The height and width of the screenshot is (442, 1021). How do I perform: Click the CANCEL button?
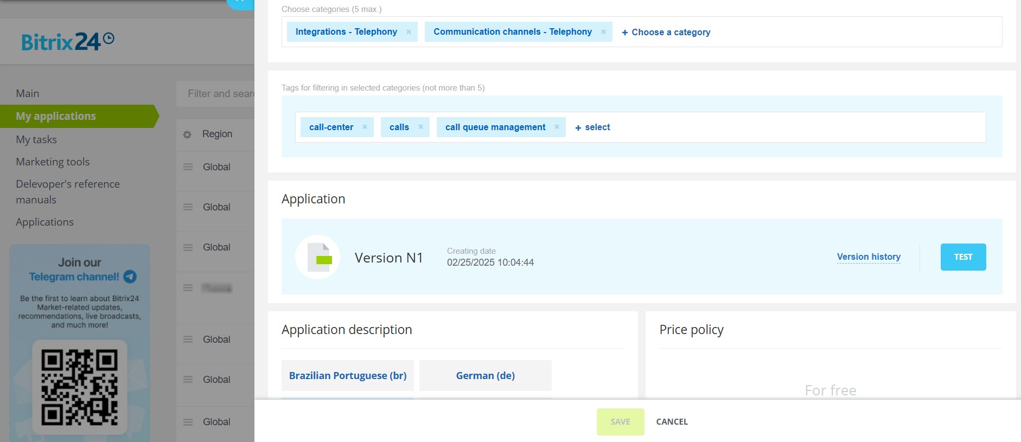[x=672, y=421]
